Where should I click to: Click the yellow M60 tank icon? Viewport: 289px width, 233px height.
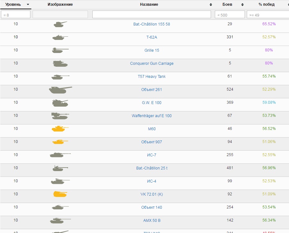(60, 129)
